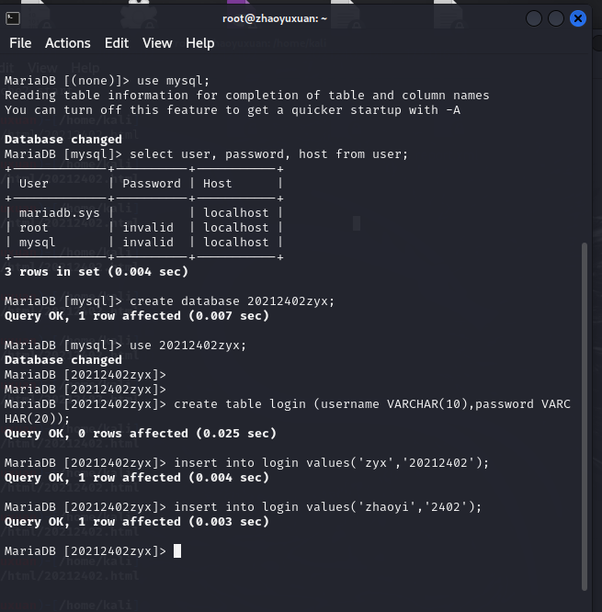Image resolution: width=602 pixels, height=612 pixels.
Task: Click the 'select user, password, host' query line
Action: (268, 153)
